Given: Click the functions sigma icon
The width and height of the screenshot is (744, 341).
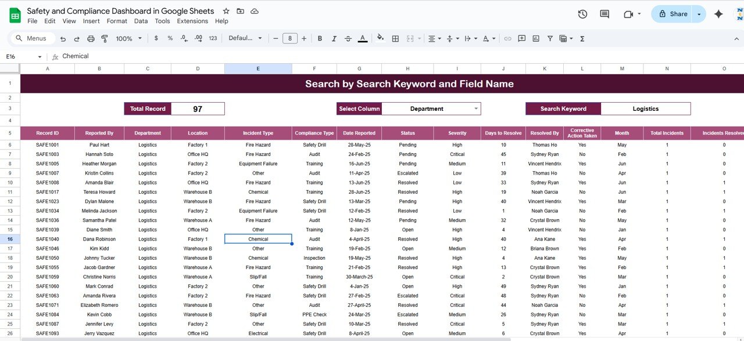Looking at the screenshot, I should (582, 38).
